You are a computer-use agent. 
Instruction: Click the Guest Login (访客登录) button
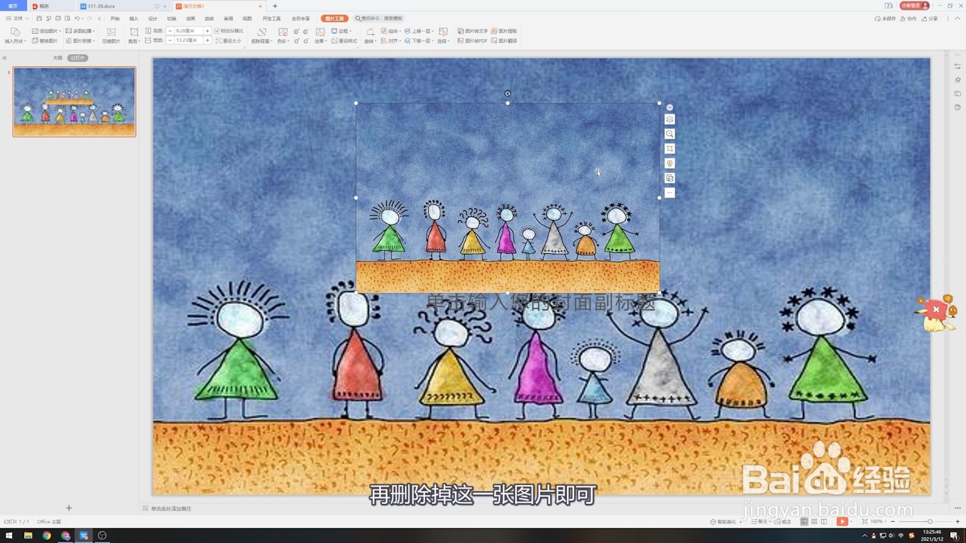point(915,5)
